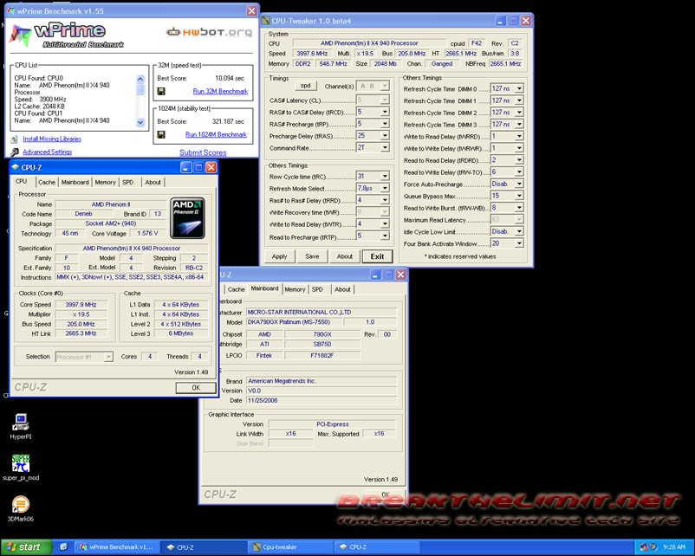The width and height of the screenshot is (695, 556).
Task: Expand Force Auto-Precharge dropdown
Action: pos(519,184)
